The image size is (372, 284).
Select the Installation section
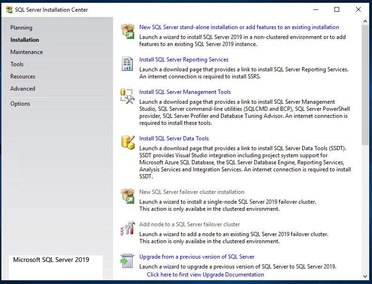point(25,39)
